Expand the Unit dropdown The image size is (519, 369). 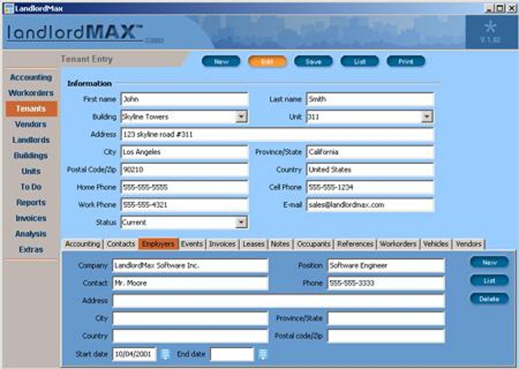click(x=427, y=117)
